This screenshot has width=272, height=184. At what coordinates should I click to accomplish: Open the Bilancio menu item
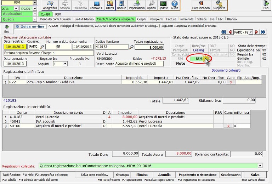coord(232,19)
